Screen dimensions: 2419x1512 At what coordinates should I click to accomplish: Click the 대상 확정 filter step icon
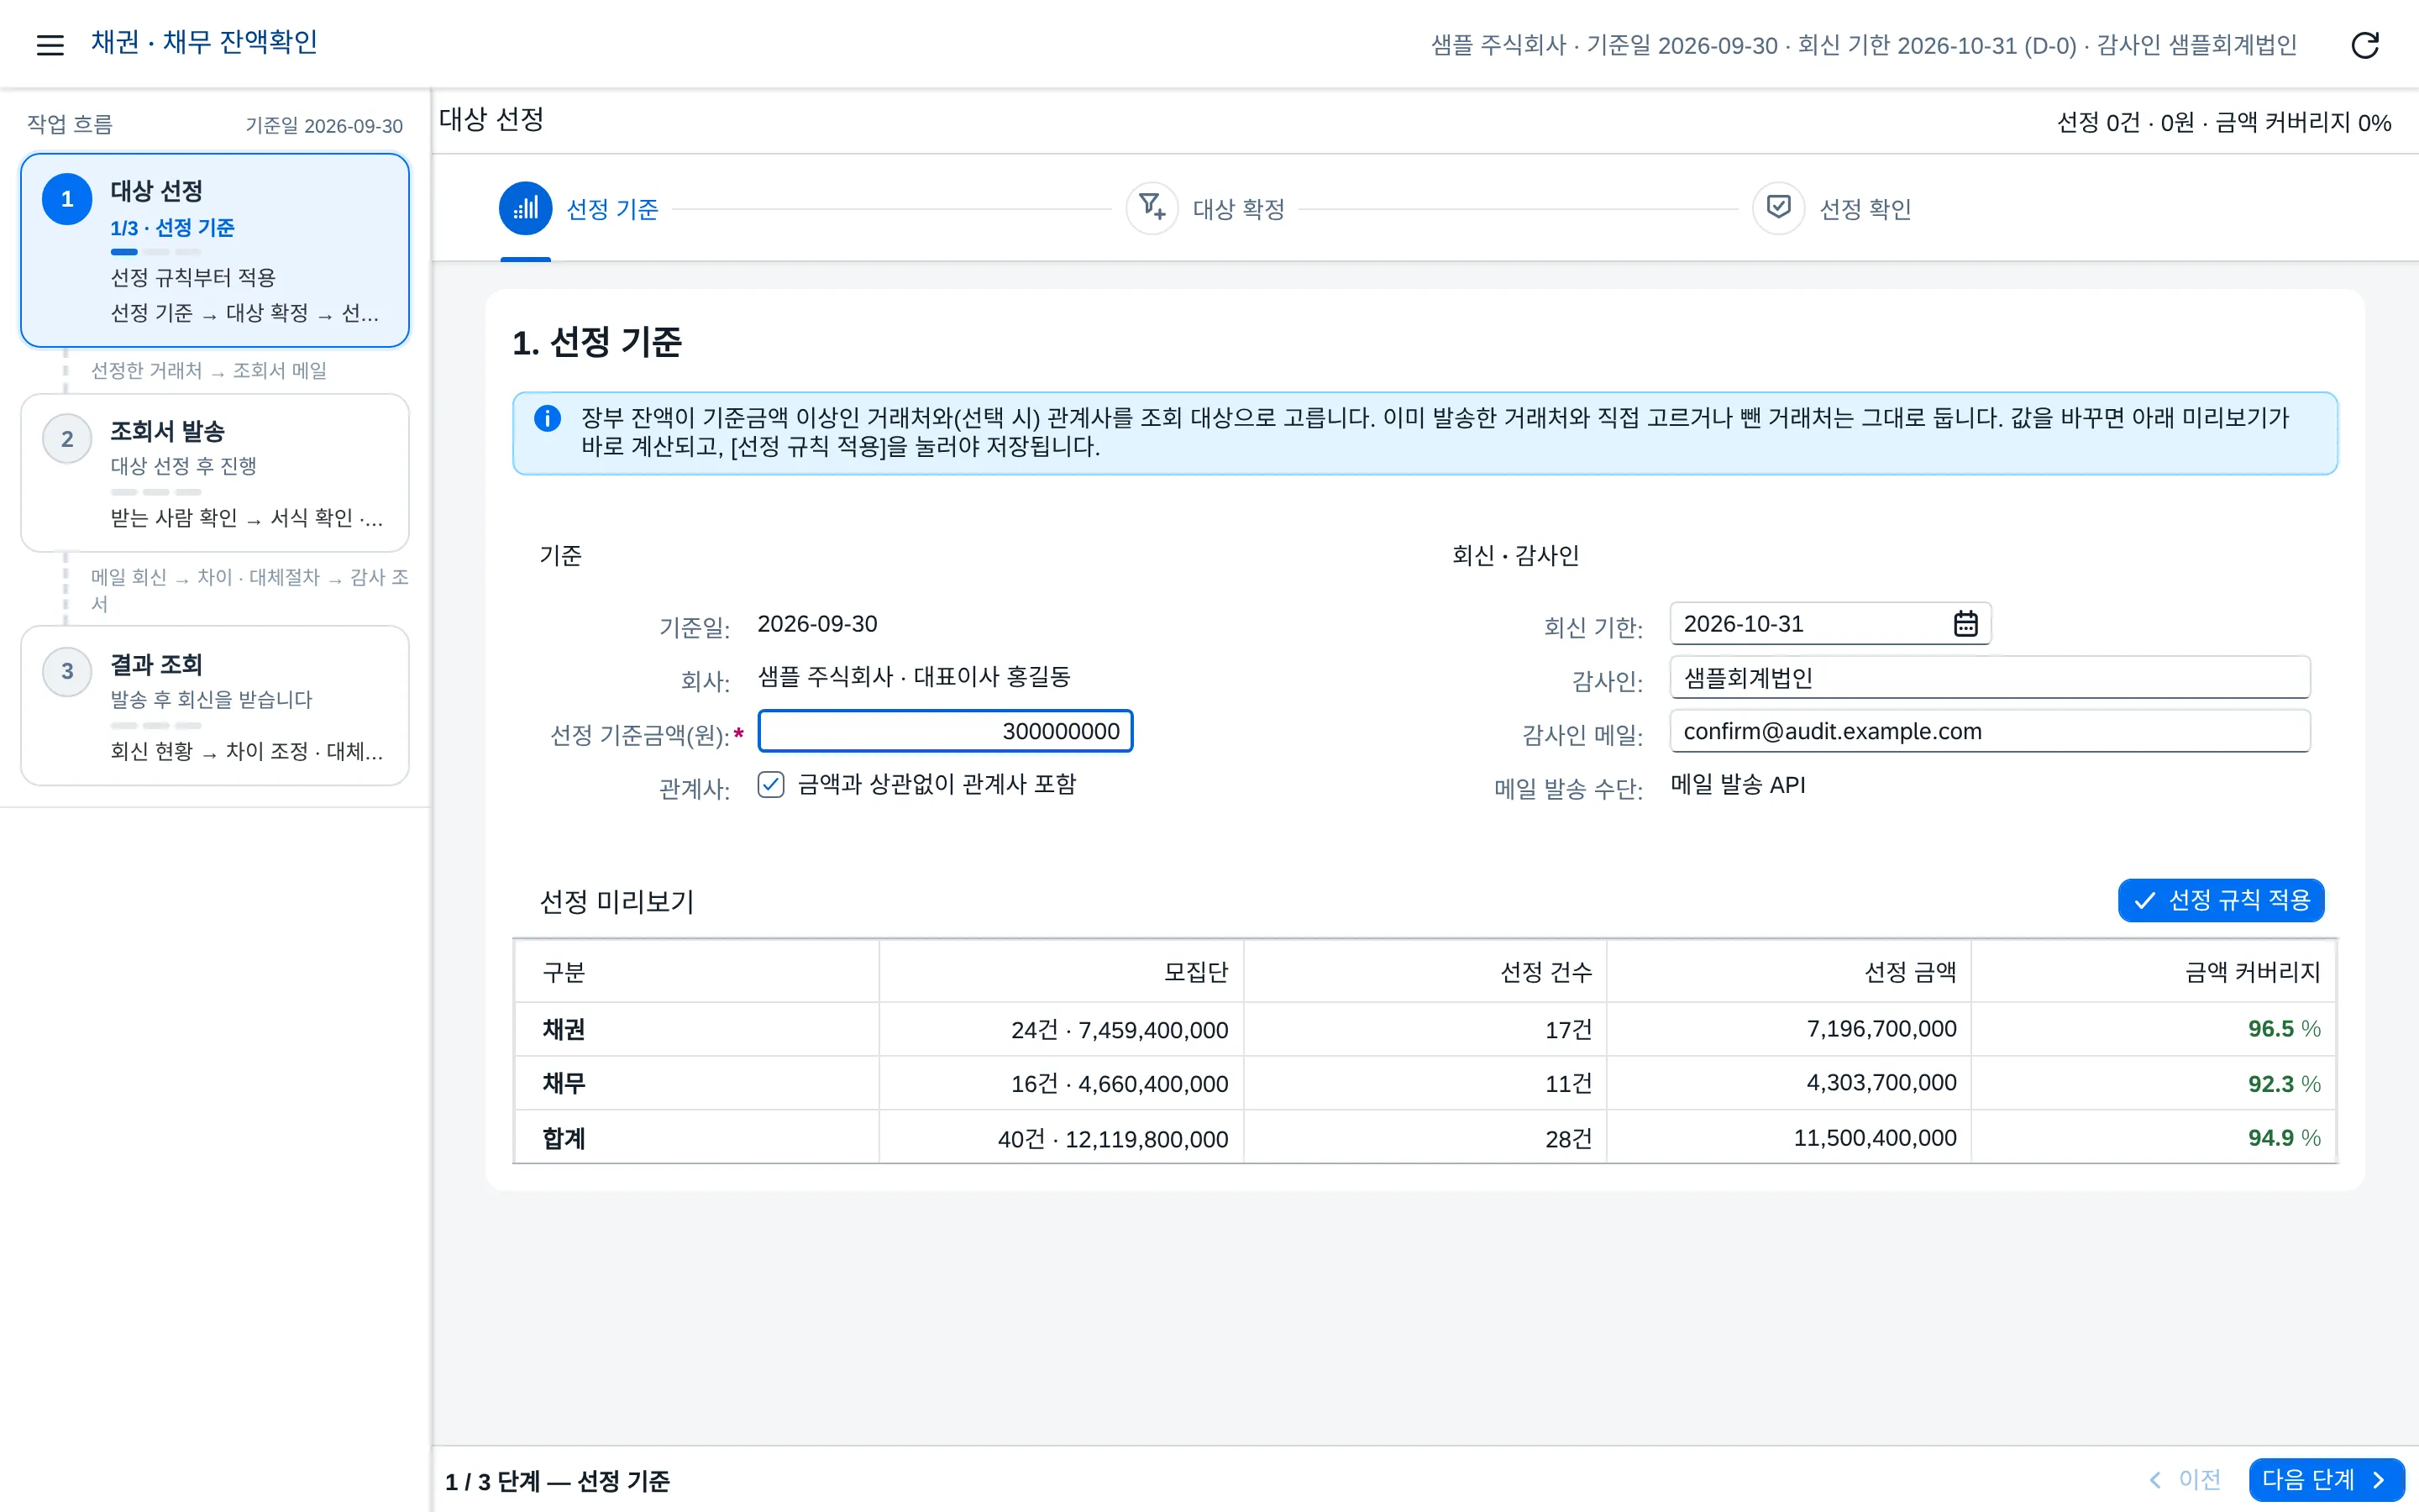tap(1152, 208)
